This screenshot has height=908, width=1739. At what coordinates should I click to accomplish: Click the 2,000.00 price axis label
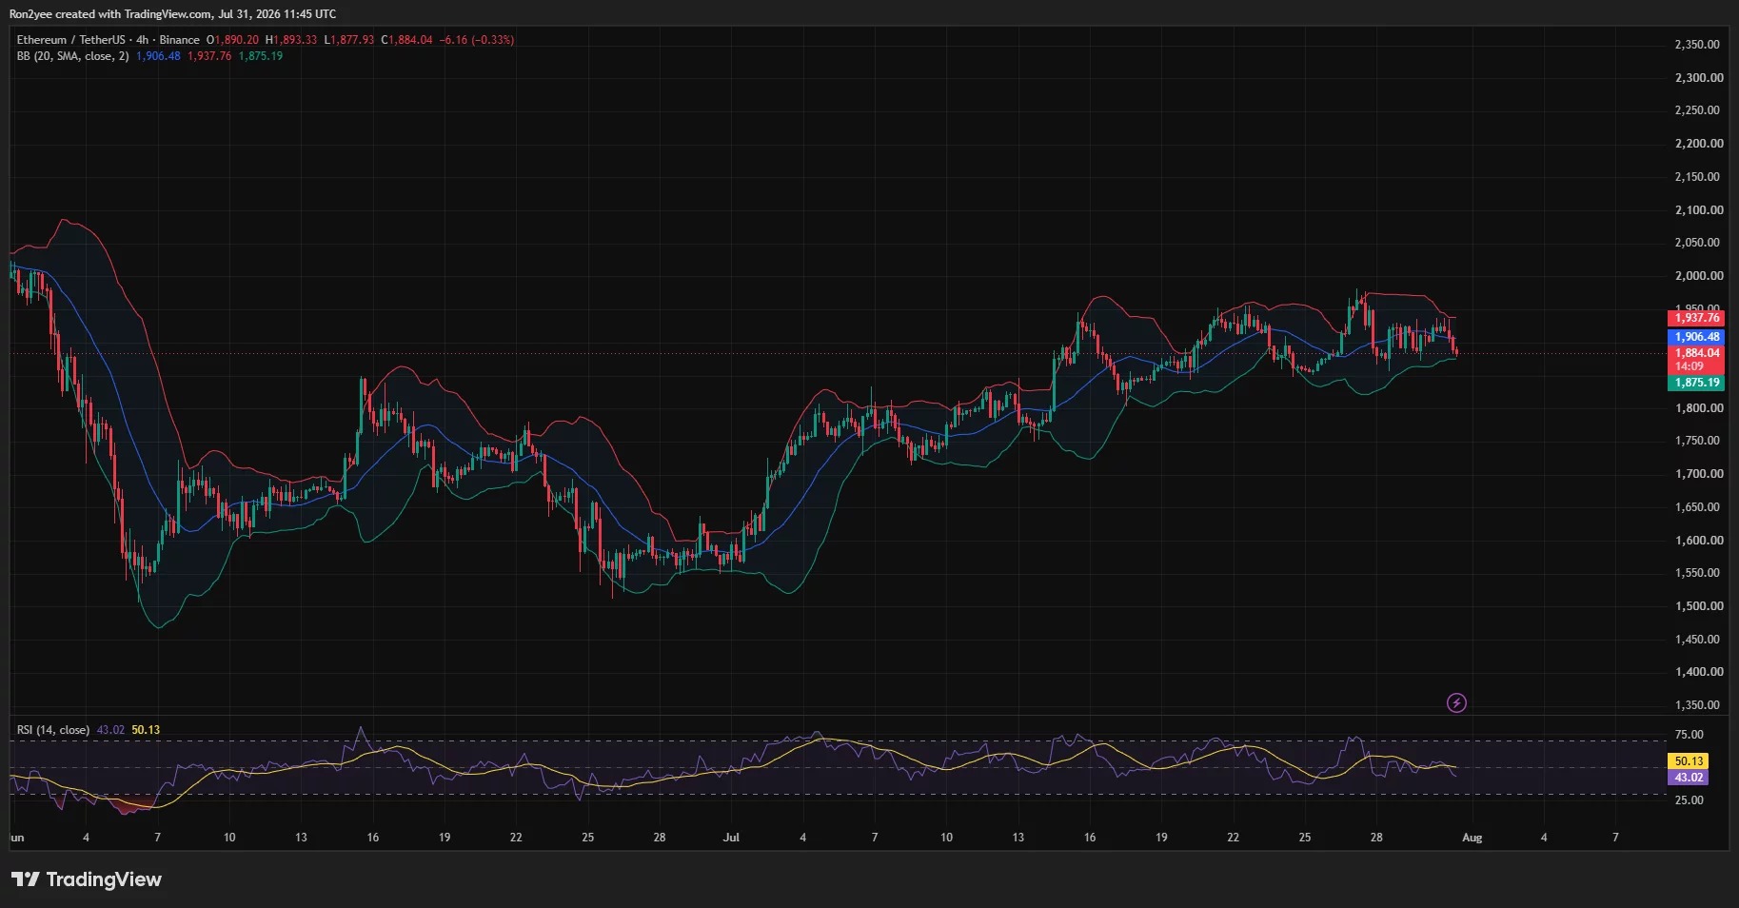pos(1699,276)
